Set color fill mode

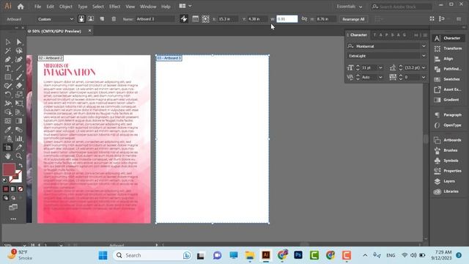6,189
